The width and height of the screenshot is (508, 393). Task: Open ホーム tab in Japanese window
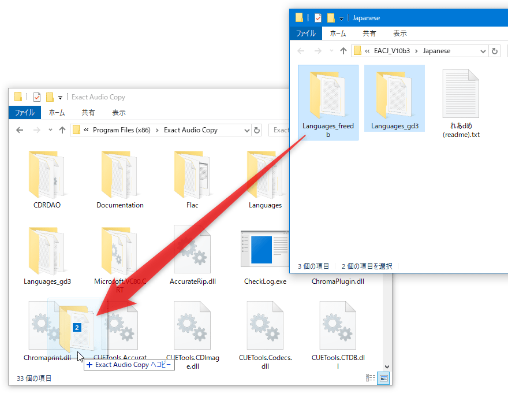click(x=338, y=34)
